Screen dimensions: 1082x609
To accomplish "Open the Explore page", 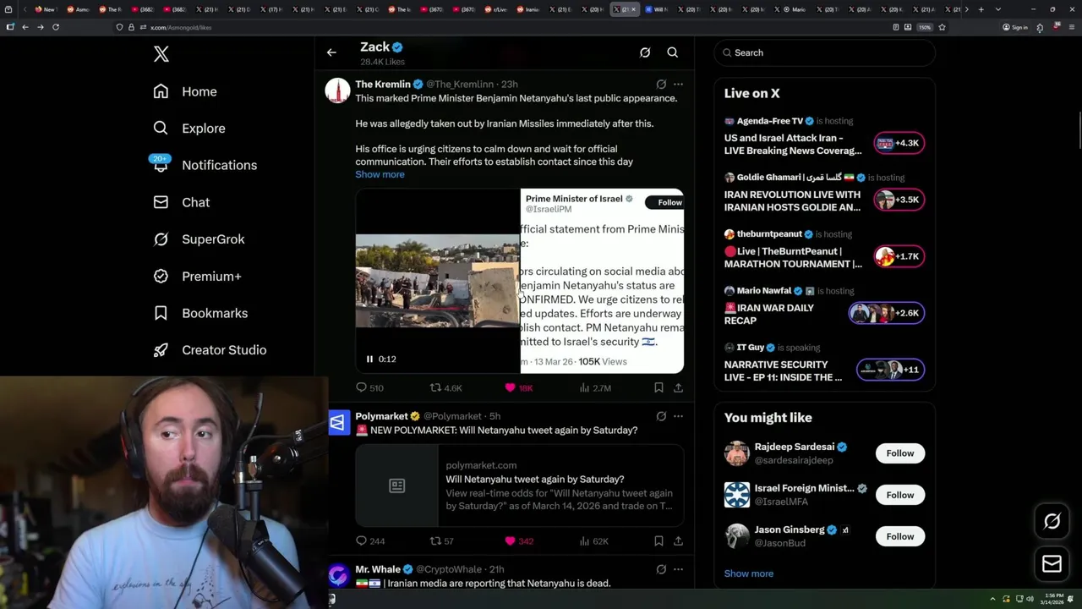I will pyautogui.click(x=189, y=129).
